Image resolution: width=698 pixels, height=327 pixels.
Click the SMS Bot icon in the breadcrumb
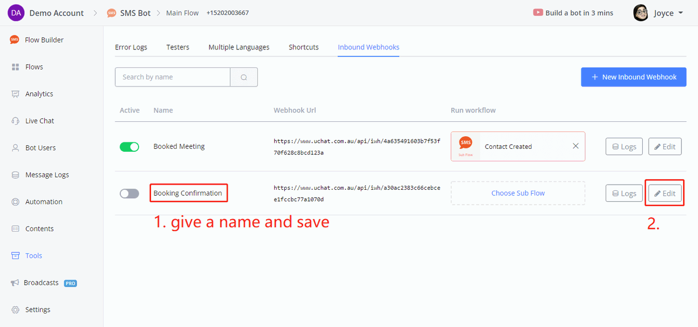click(111, 13)
